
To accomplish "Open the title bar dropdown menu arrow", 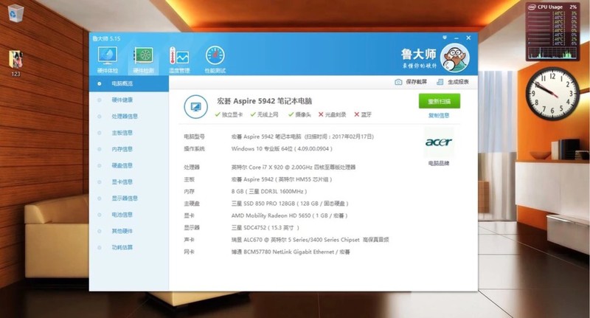I will [x=445, y=38].
